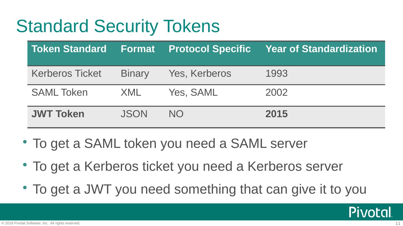Image resolution: width=403 pixels, height=226 pixels.
Task: Select the "XML" format cell
Action: (x=131, y=92)
